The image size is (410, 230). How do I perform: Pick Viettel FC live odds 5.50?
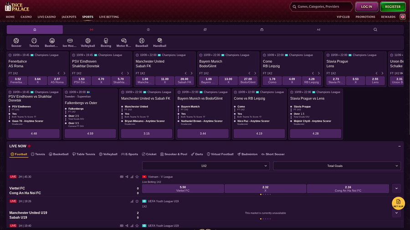point(183,189)
